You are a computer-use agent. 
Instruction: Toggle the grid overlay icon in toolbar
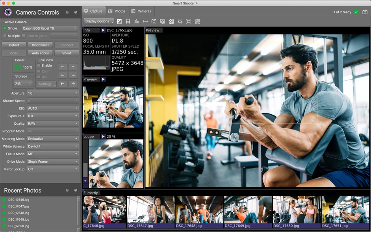click(128, 21)
